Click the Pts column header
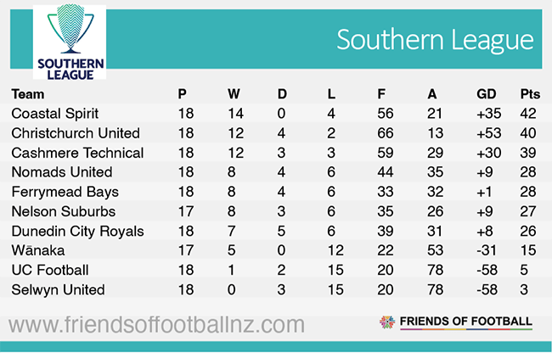Viewport: 552px width, 353px height. coord(530,94)
